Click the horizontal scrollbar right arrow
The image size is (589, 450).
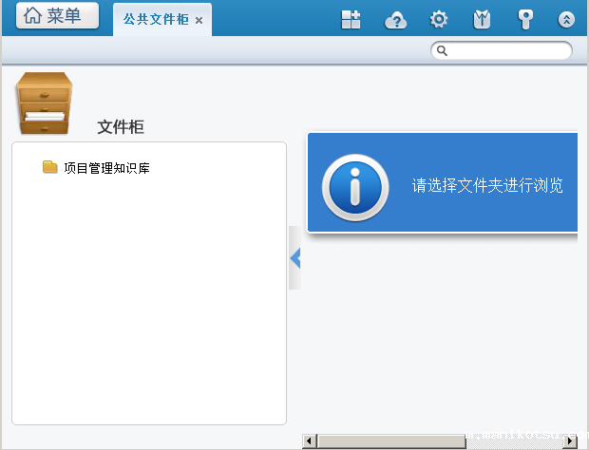(x=570, y=441)
